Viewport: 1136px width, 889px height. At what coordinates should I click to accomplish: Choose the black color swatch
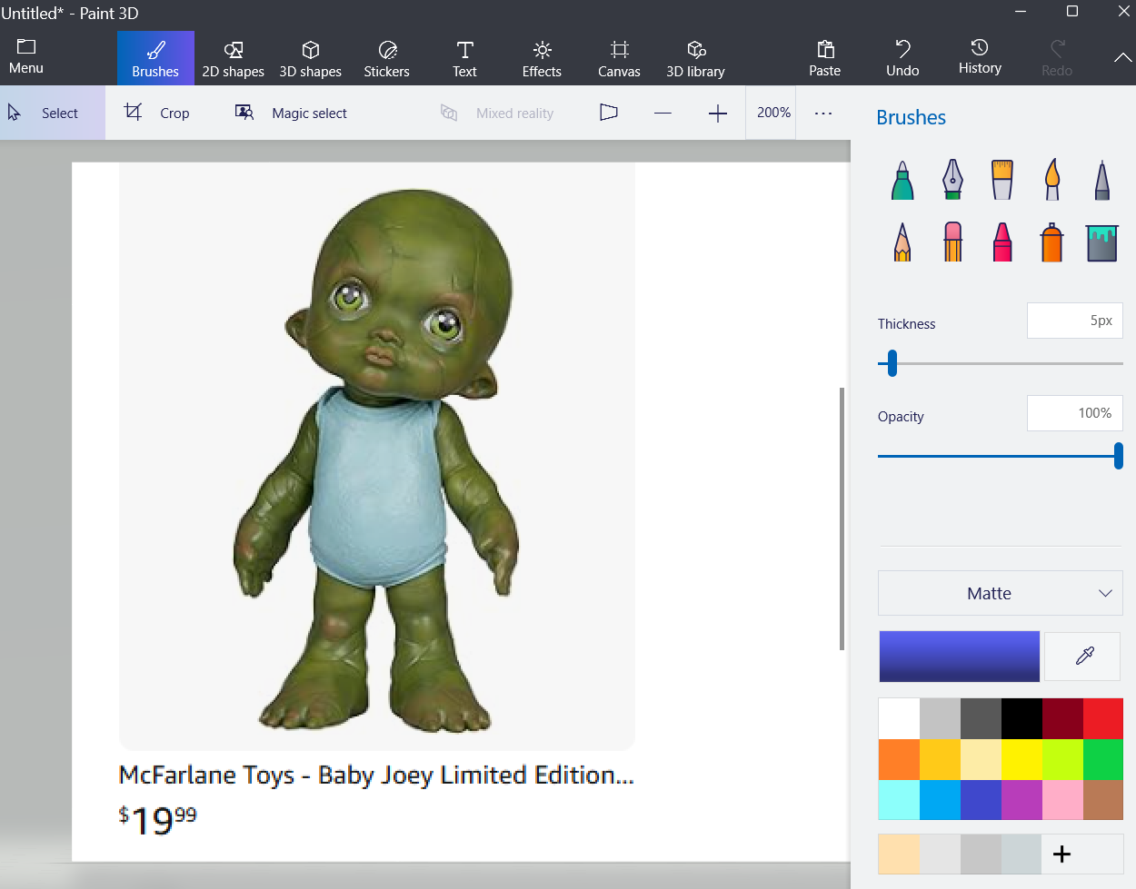1021,719
